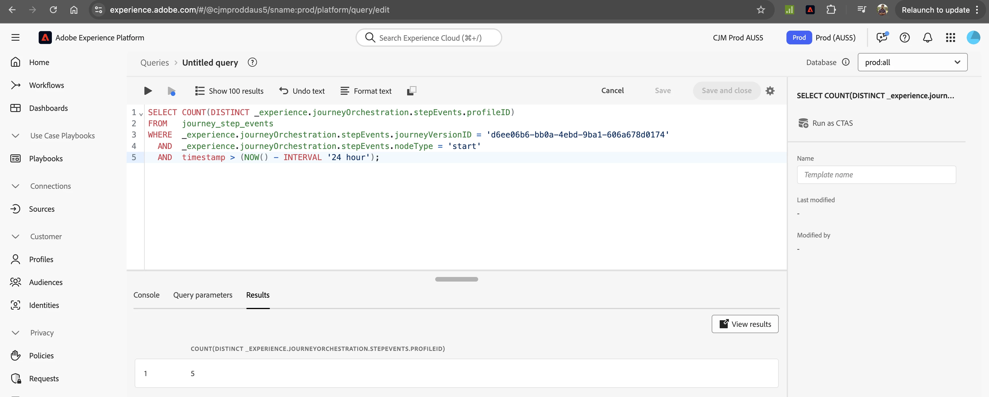Run the query with the play icon
The width and height of the screenshot is (989, 397).
148,91
